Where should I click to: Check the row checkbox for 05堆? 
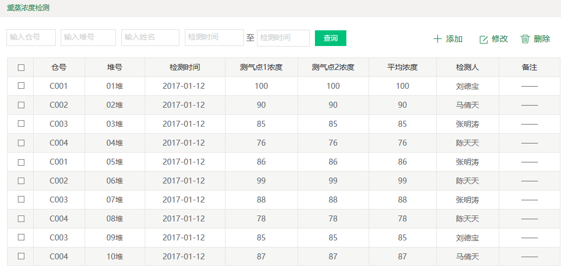coord(21,162)
